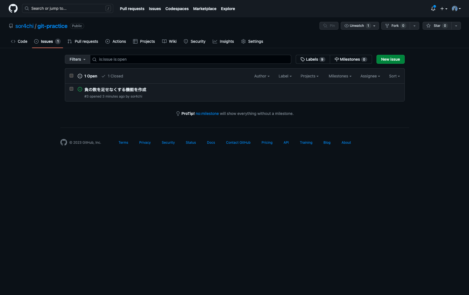Expand the Assignee filter dropdown
Image resolution: width=469 pixels, height=295 pixels.
click(x=370, y=76)
